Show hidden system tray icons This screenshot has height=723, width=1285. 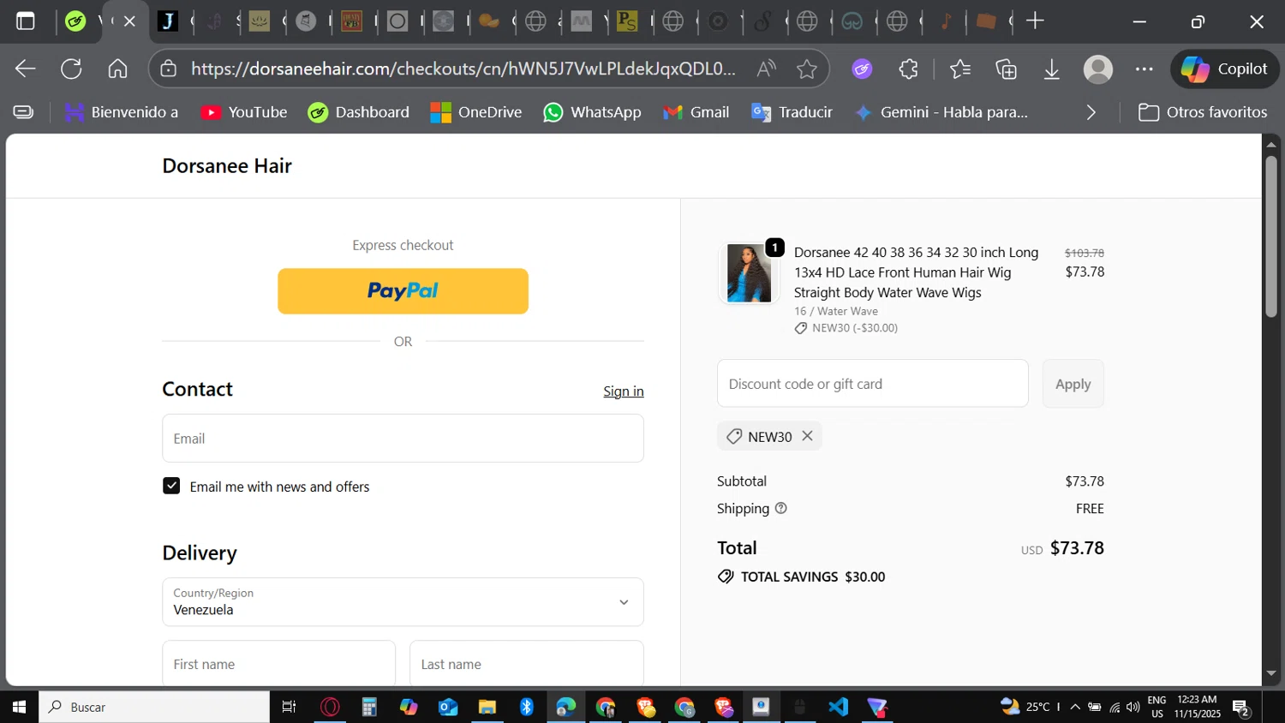coord(1075,707)
